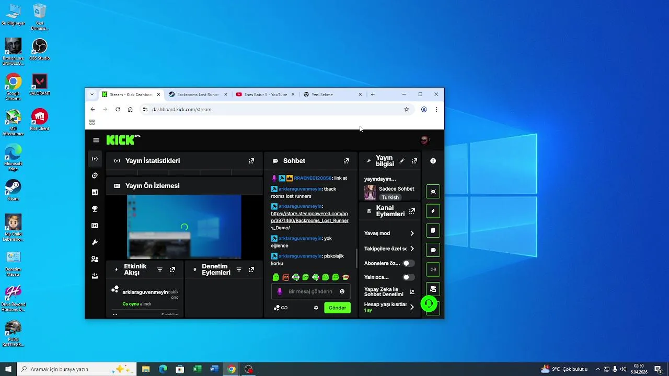
Task: Open the bar chart analytics sidebar icon
Action: click(95, 192)
